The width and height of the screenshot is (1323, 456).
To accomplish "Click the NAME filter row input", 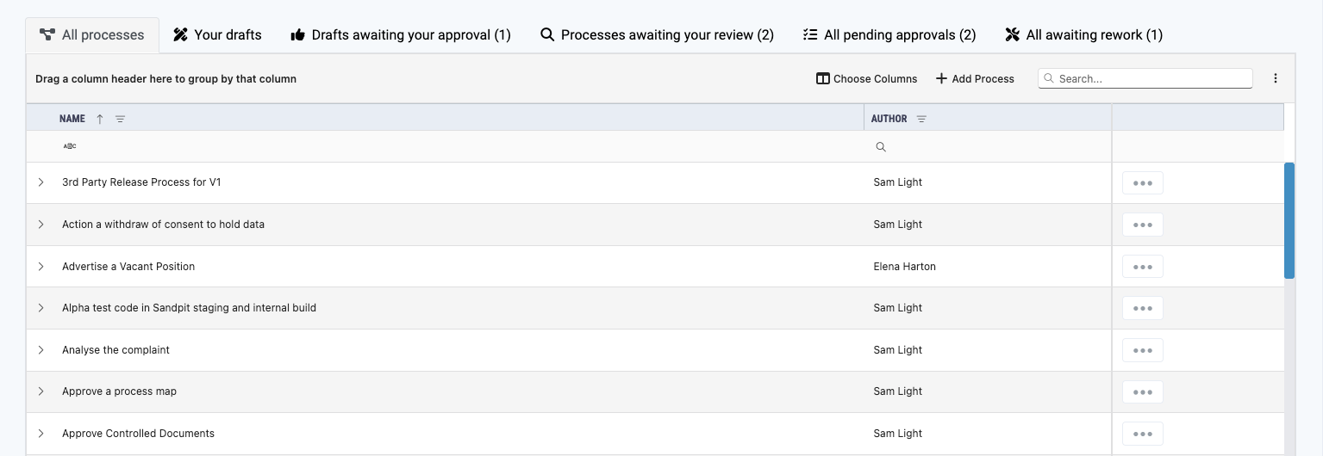I will [470, 146].
